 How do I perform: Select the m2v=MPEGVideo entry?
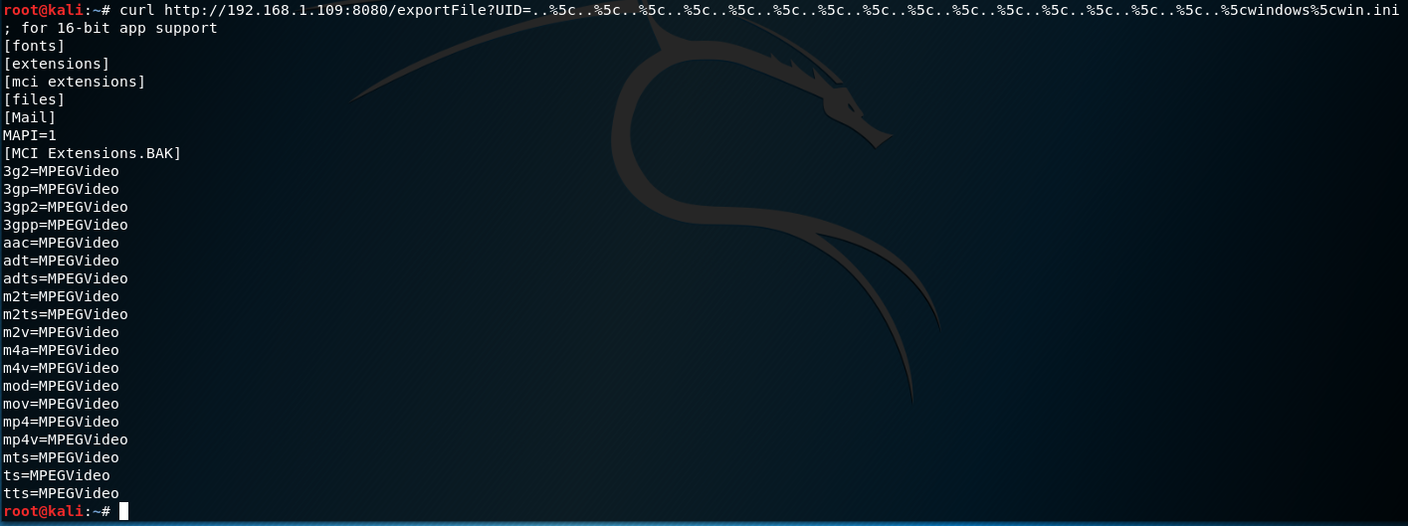coord(61,332)
